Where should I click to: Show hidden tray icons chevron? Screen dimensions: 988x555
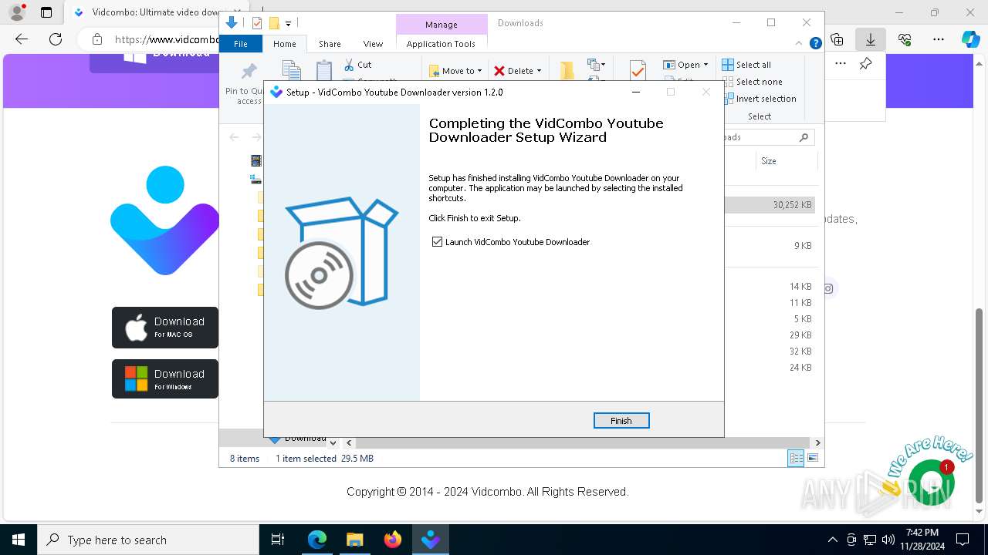(833, 540)
